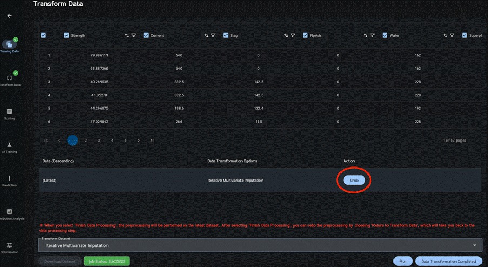The image size is (488, 267).
Task: Toggle the select-all columns checkbox
Action: [x=43, y=36]
